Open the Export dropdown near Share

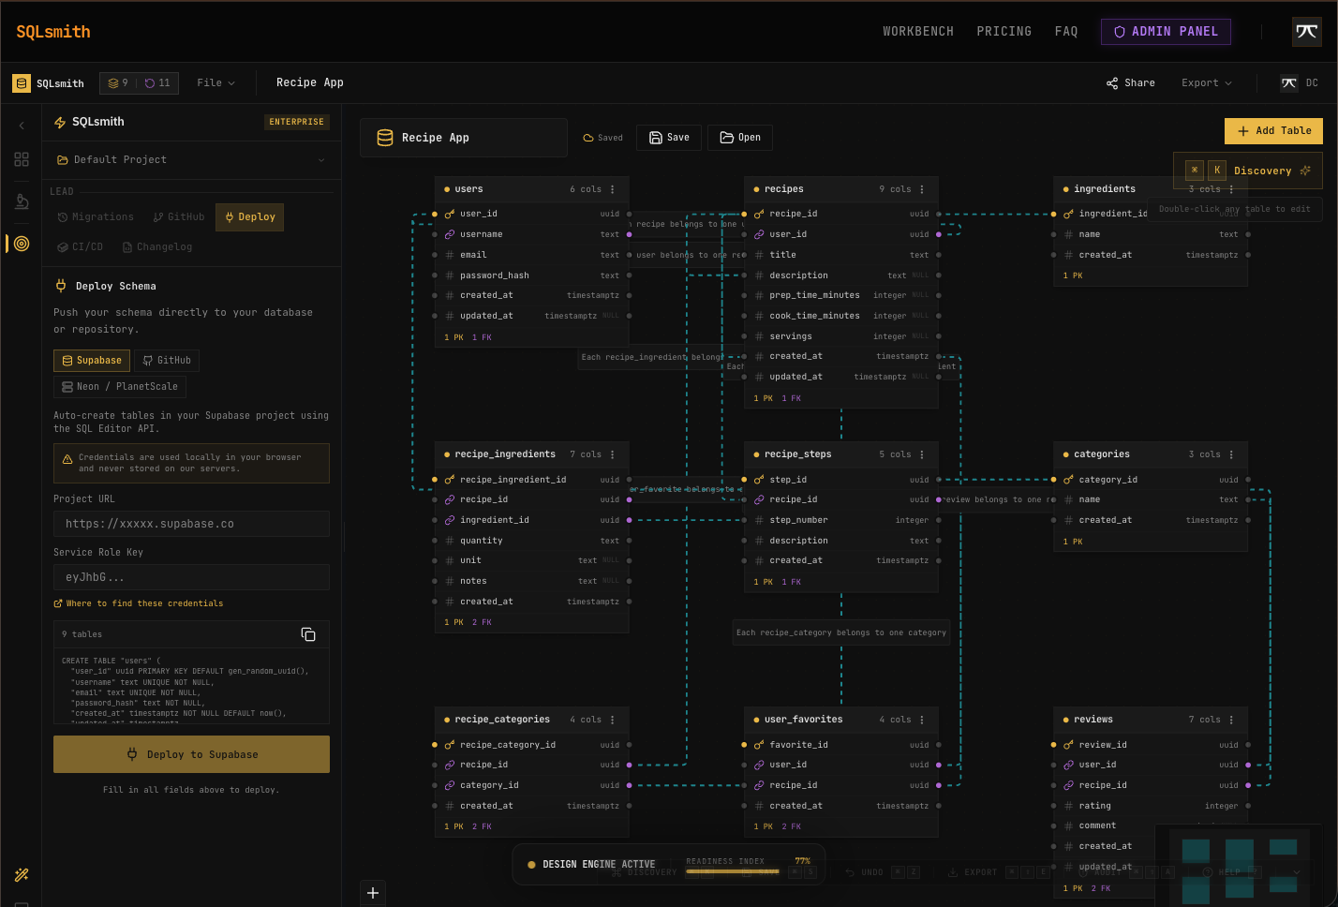[1206, 82]
